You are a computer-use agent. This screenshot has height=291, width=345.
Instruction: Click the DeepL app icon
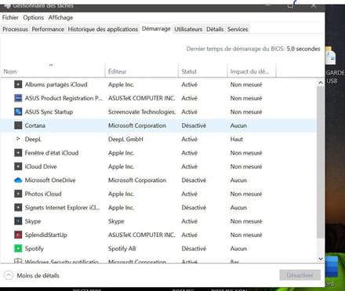[18, 139]
